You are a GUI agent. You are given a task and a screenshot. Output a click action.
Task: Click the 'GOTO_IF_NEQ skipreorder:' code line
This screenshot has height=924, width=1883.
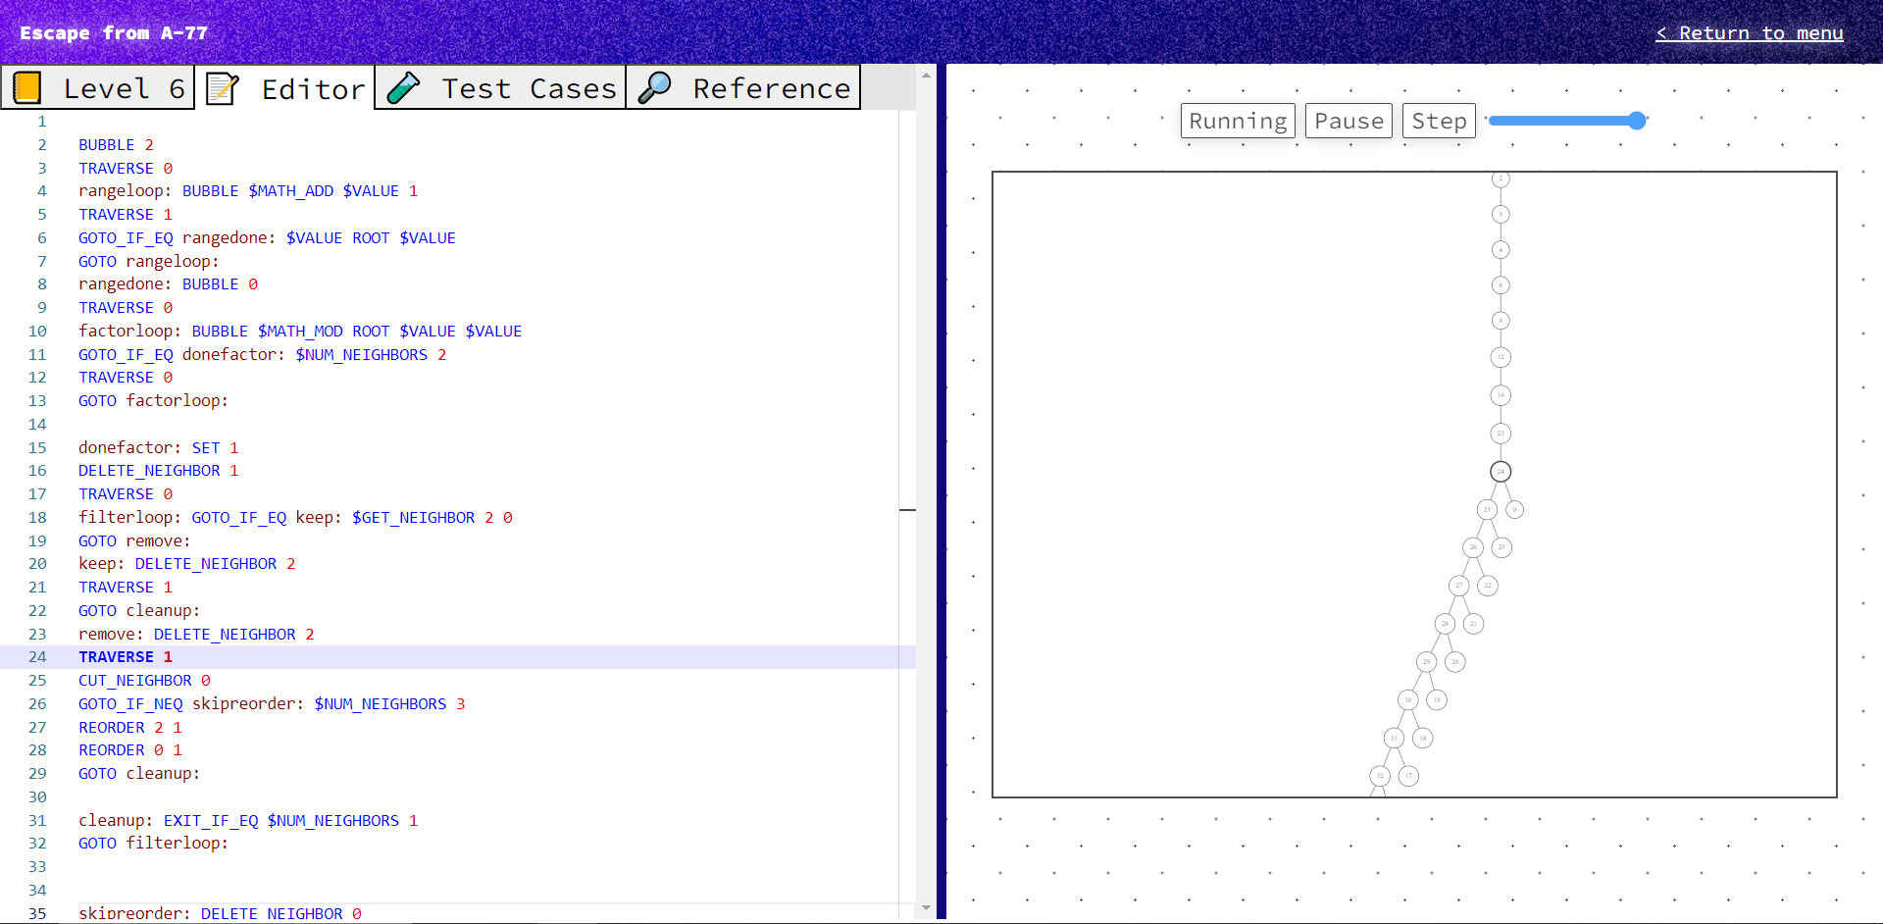pos(272,704)
